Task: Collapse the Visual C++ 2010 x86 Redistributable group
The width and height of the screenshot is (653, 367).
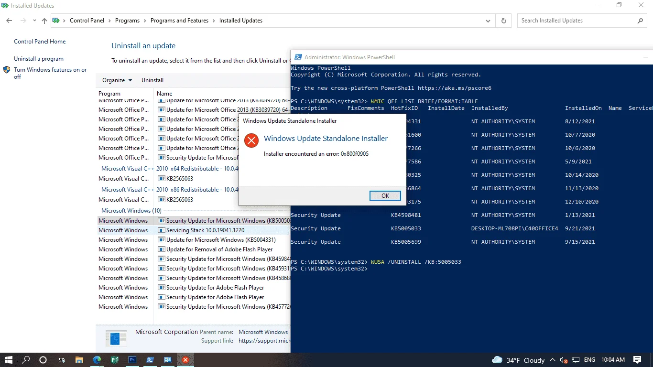Action: pyautogui.click(x=170, y=190)
